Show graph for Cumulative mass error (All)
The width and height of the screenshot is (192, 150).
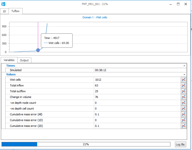(x=184, y=114)
